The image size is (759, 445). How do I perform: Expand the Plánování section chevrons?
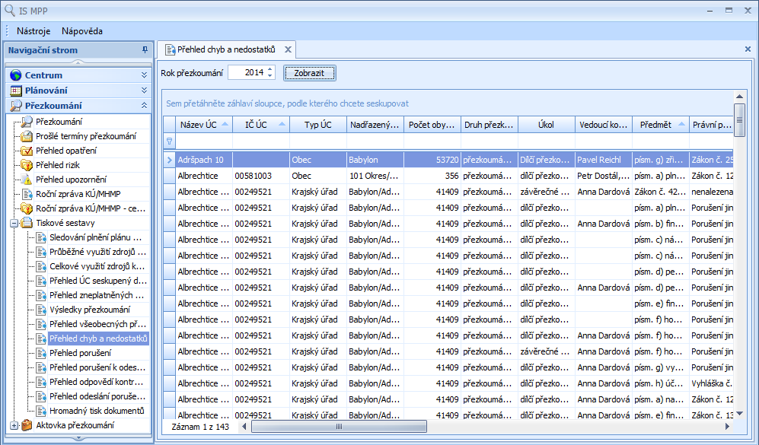[144, 91]
